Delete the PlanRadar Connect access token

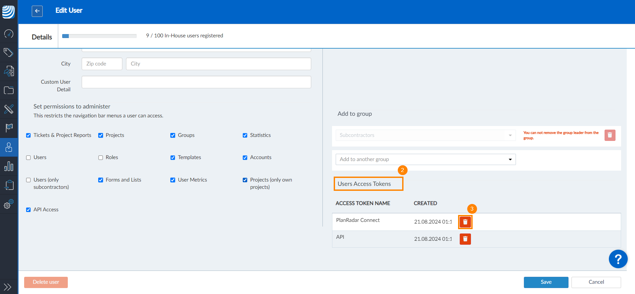[x=465, y=222]
